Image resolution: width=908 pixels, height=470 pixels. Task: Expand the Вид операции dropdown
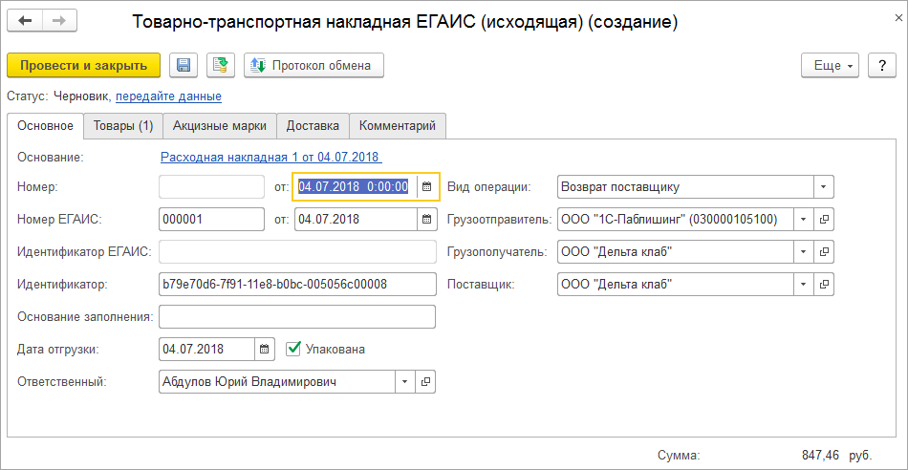coord(824,186)
